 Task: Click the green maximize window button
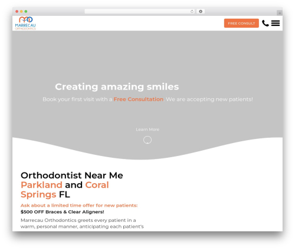coord(26,12)
